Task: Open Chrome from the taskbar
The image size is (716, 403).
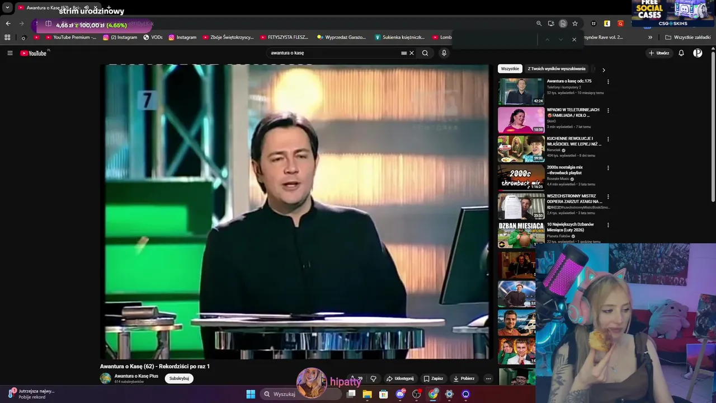Action: [433, 394]
